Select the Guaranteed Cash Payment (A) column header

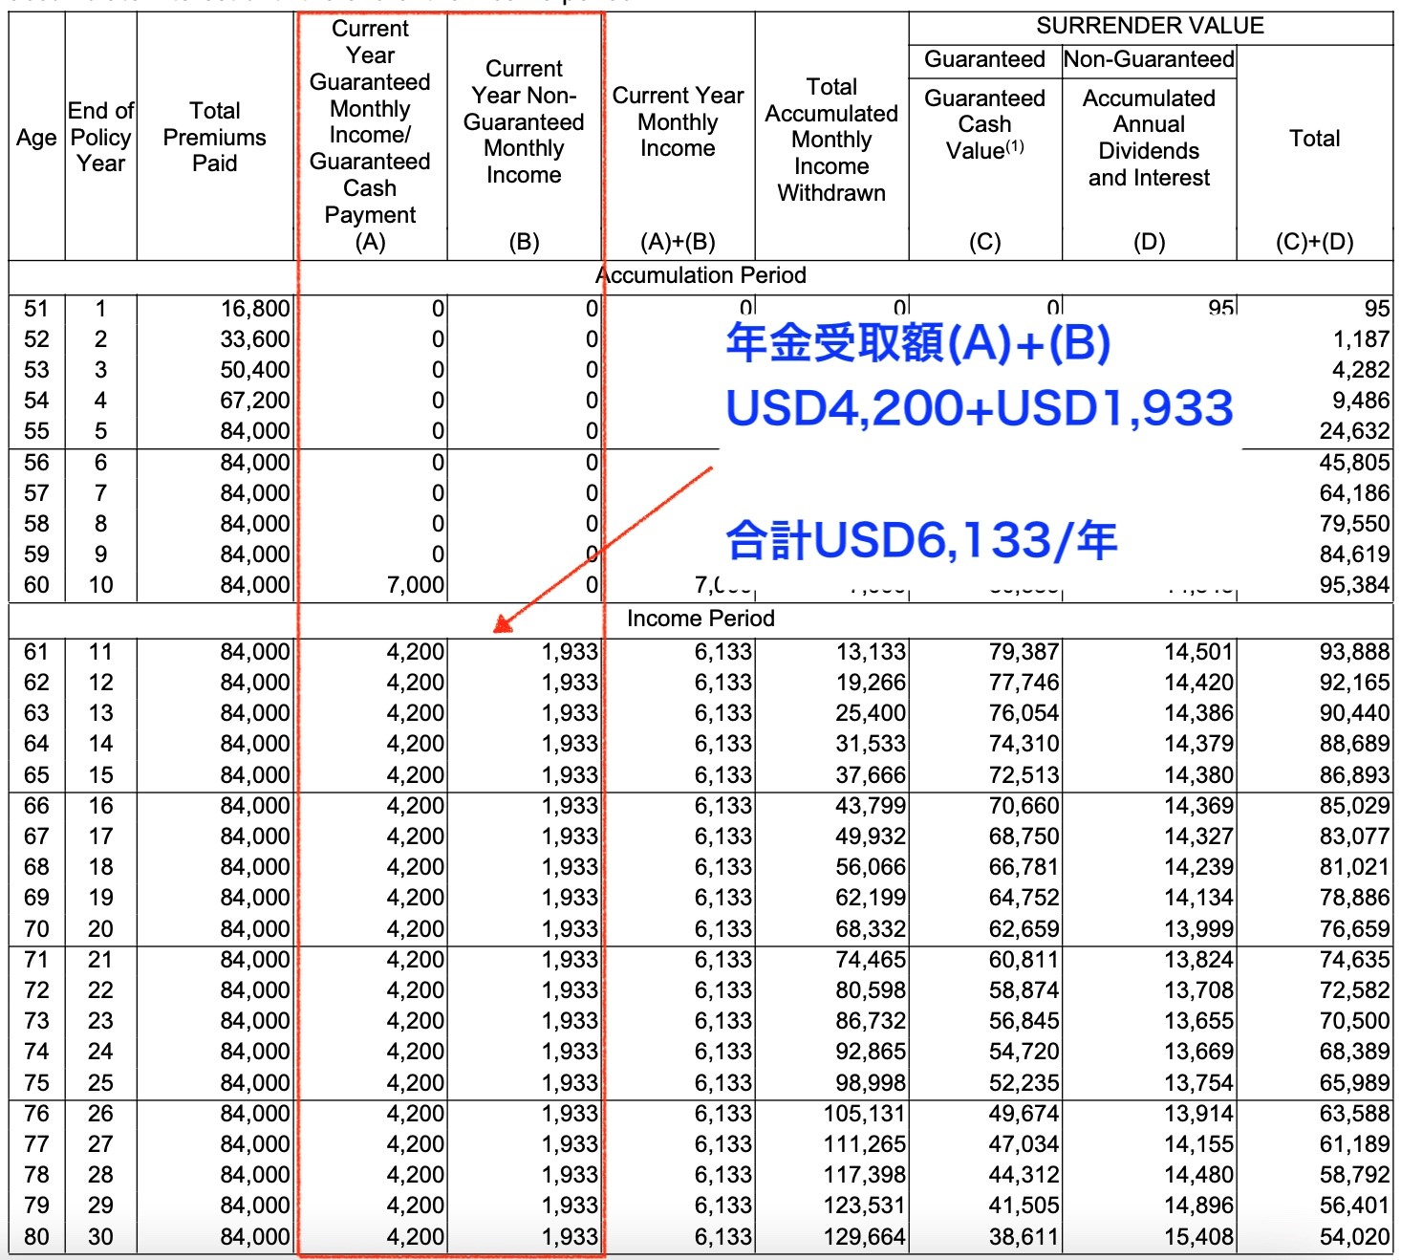pyautogui.click(x=370, y=135)
